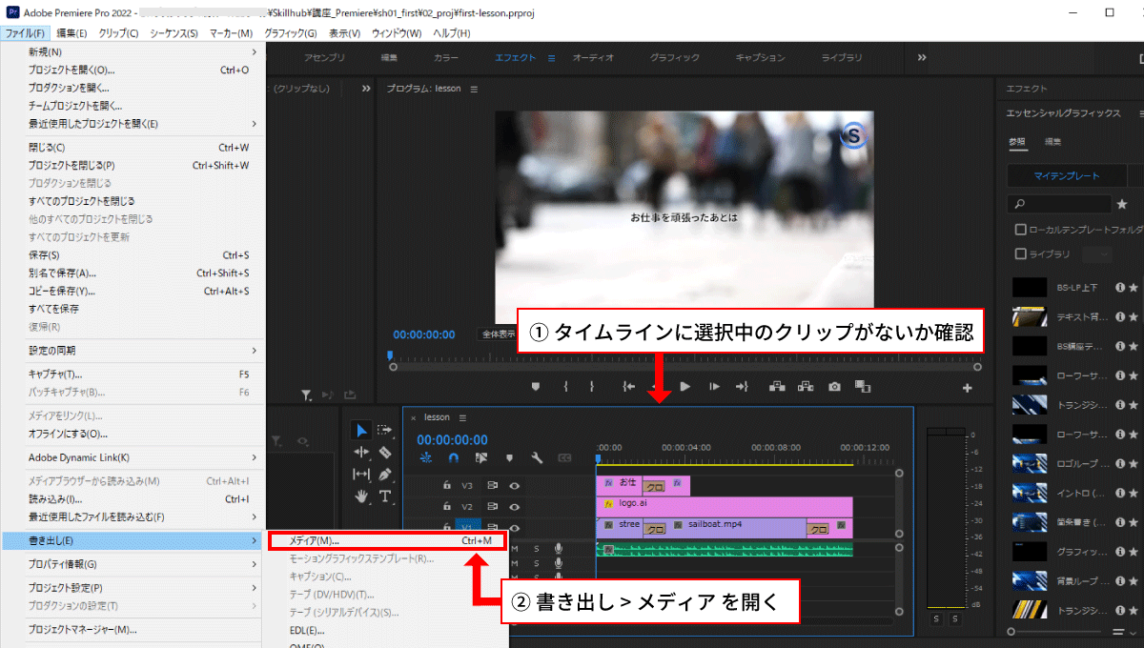This screenshot has width=1144, height=648.
Task: Expand 最近使用したファイルを読み込む submenu
Action: (133, 517)
